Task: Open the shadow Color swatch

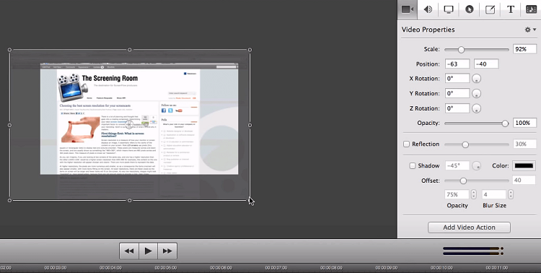Action: [524, 166]
